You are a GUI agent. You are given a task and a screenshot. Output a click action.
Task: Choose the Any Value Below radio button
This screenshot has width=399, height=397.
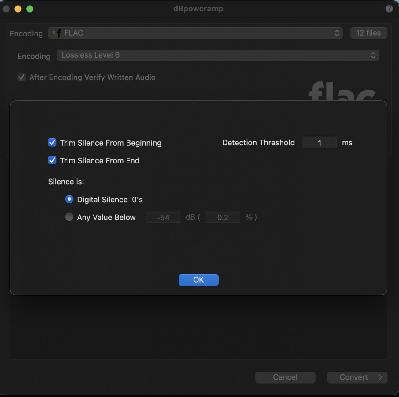point(69,217)
